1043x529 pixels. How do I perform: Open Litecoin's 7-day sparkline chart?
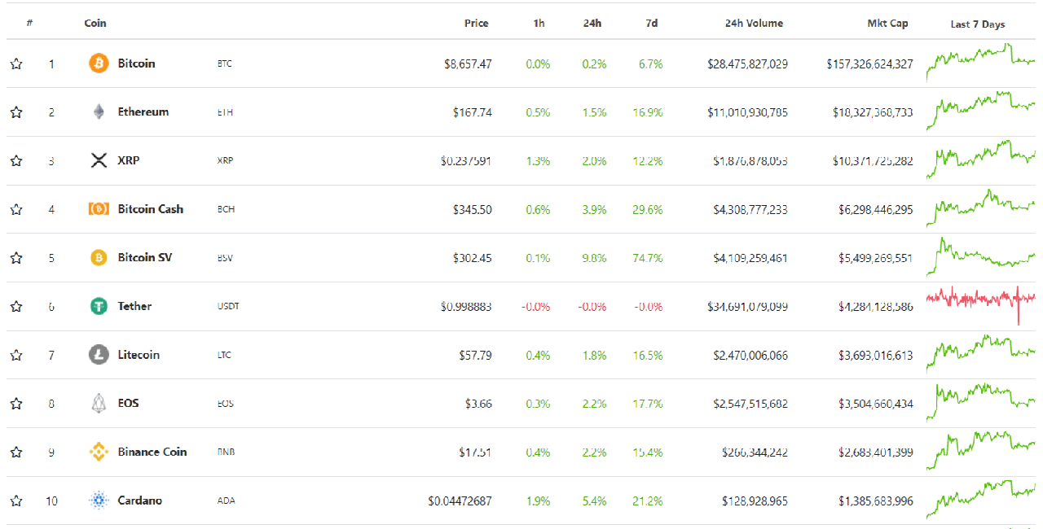pyautogui.click(x=981, y=355)
